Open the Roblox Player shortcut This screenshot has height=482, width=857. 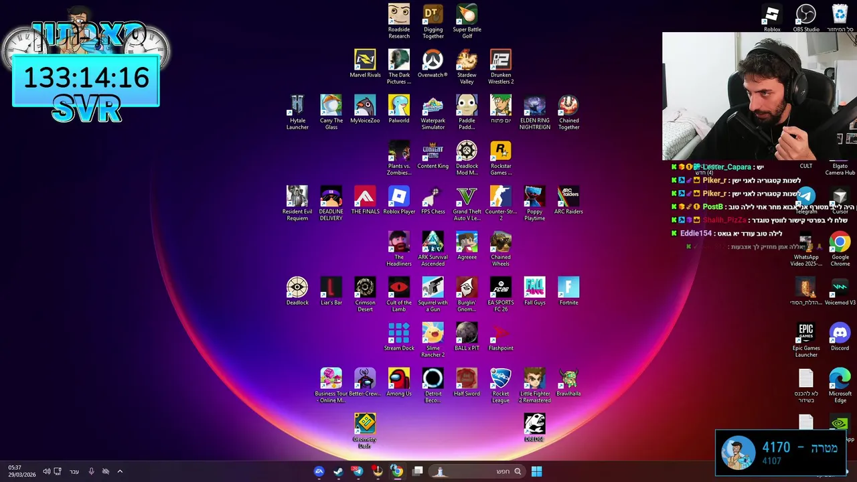point(399,200)
